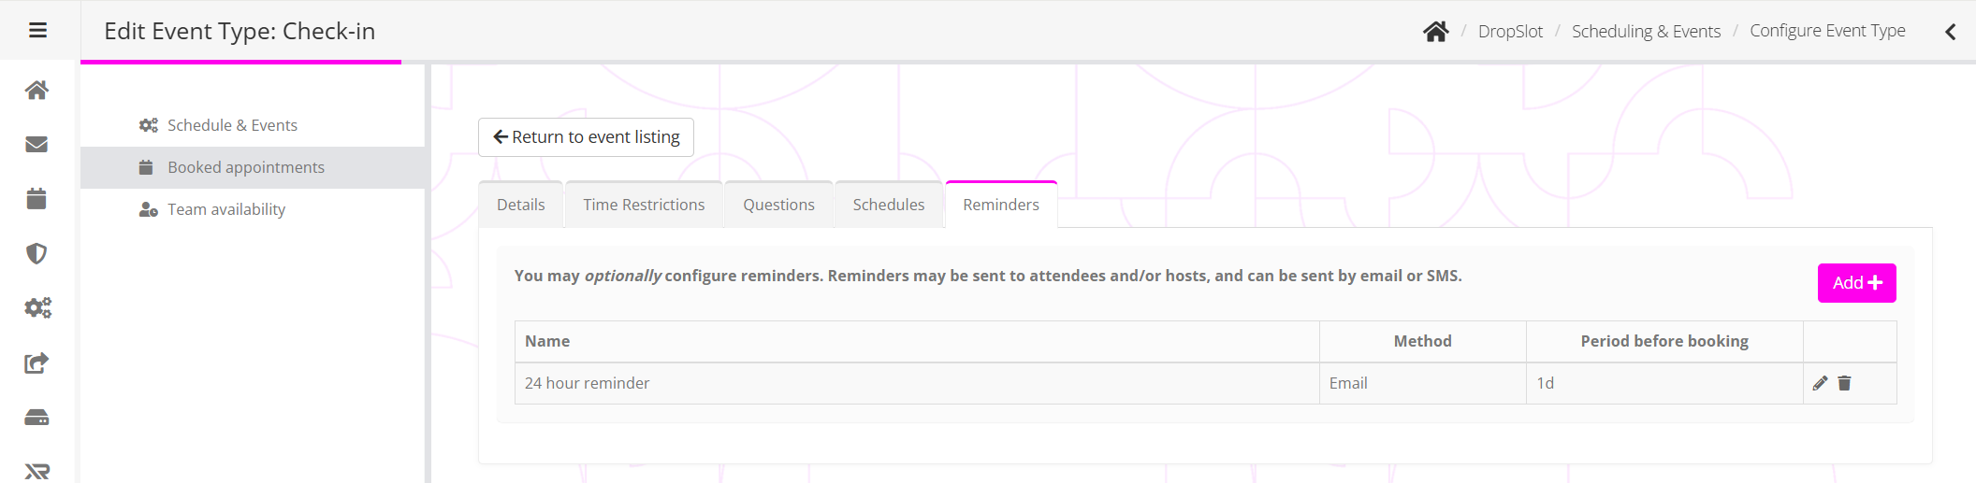Click the share icon in left sidebar
The image size is (1976, 483).
pos(36,362)
